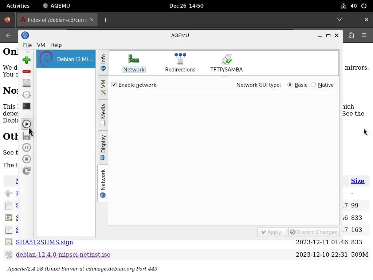Click the Firefox back arrow button
373x280 pixels.
[x=9, y=35]
